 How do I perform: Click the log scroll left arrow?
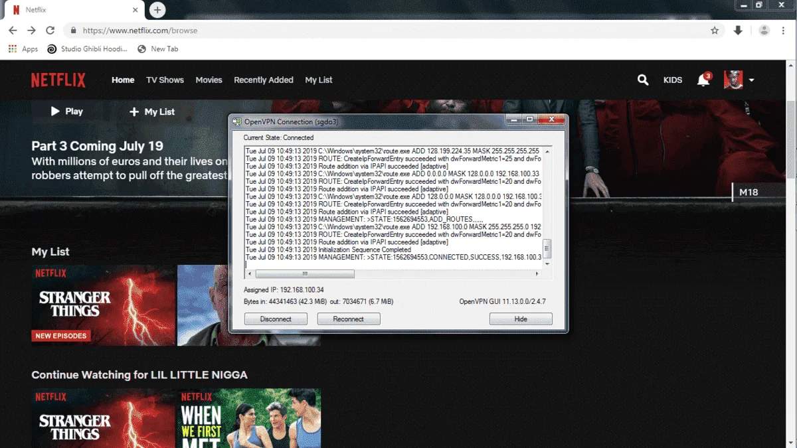[250, 273]
